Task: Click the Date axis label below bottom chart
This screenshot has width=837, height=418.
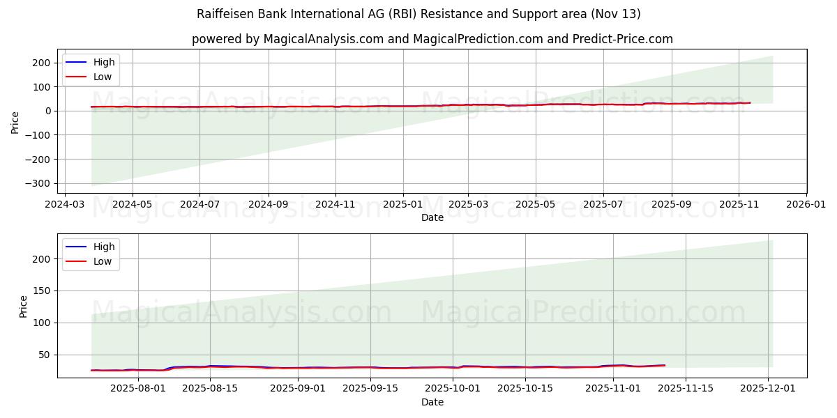Action: [434, 402]
